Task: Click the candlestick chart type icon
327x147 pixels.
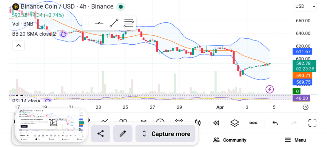Action: point(198,123)
